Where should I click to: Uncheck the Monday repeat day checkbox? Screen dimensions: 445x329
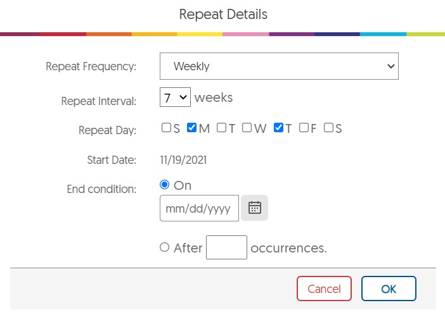click(x=192, y=128)
